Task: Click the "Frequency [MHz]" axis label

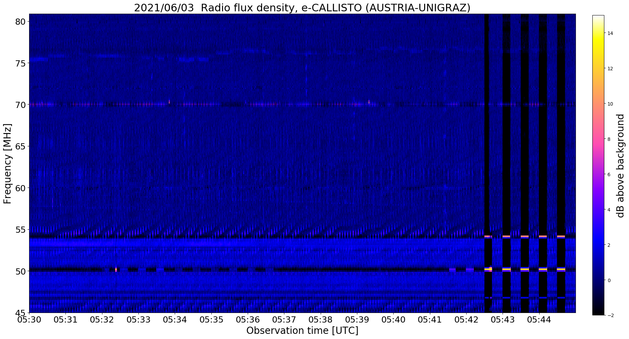Action: pos(8,164)
